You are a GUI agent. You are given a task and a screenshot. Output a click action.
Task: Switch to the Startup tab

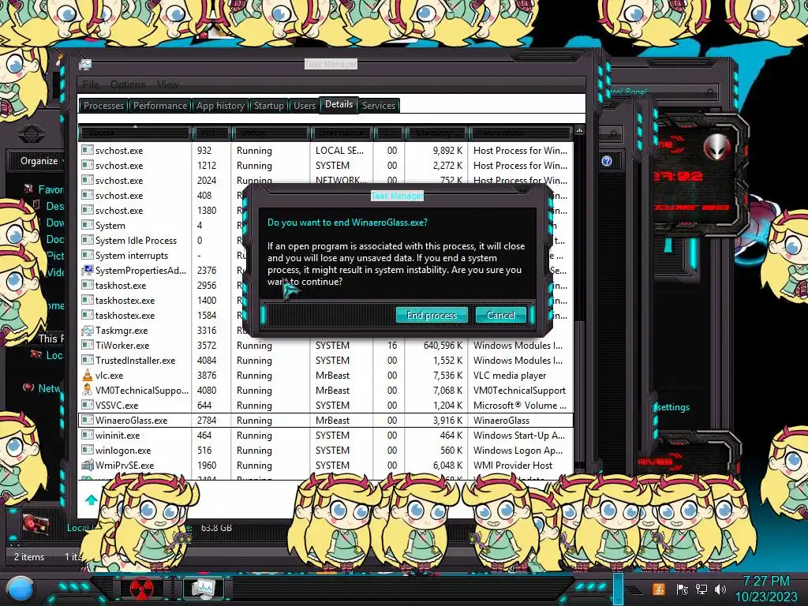(268, 106)
